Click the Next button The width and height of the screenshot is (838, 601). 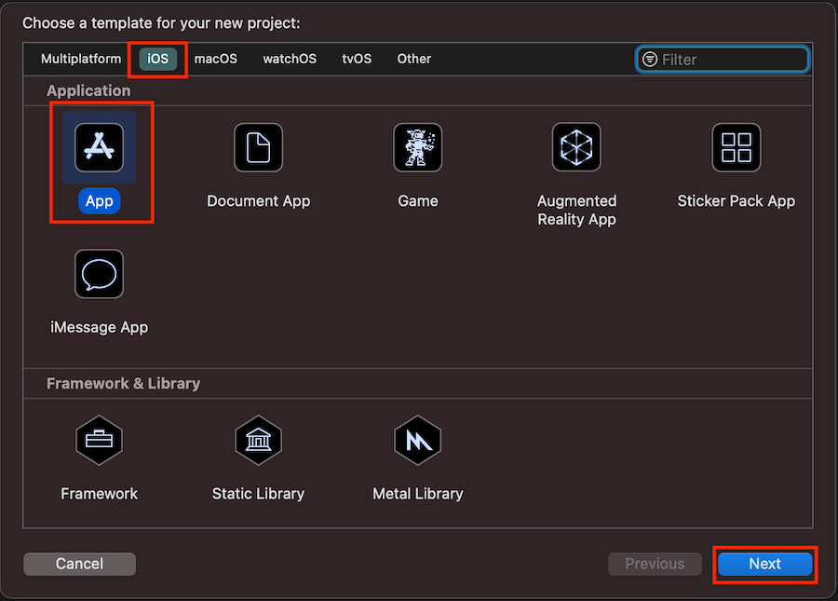pyautogui.click(x=764, y=564)
